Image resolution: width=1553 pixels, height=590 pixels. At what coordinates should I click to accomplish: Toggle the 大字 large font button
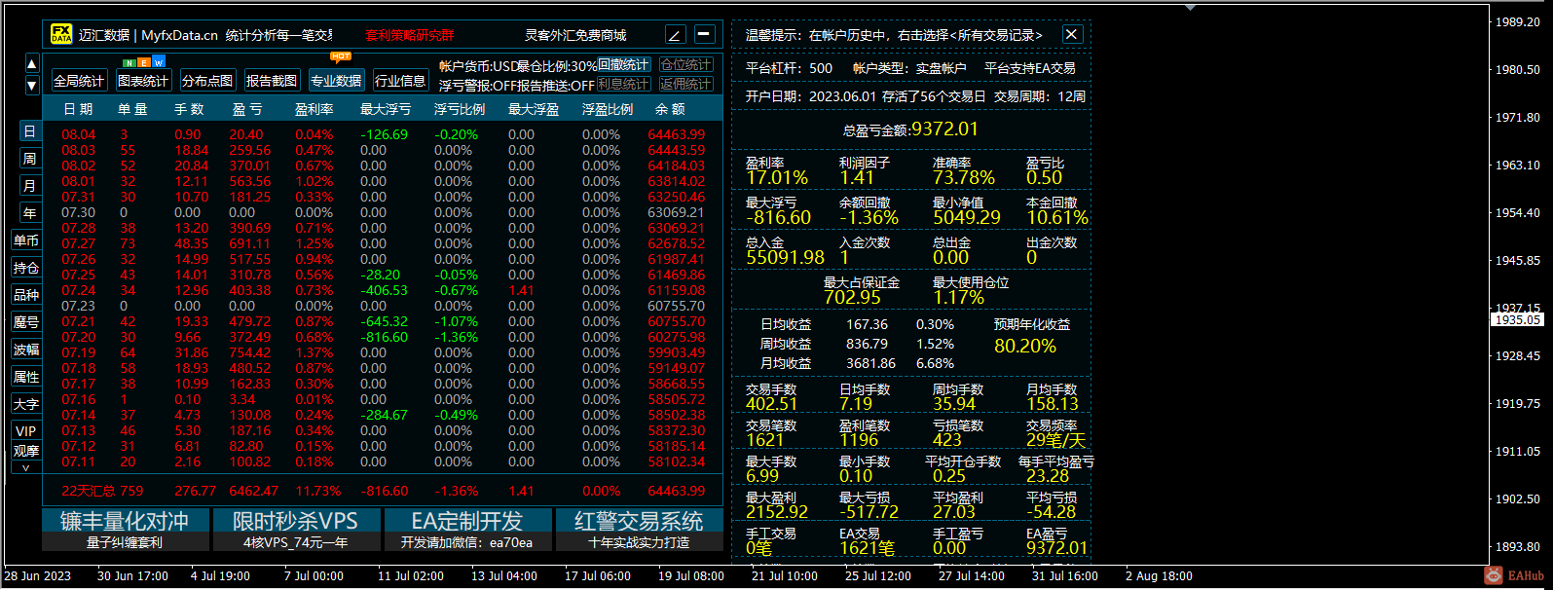pos(26,404)
